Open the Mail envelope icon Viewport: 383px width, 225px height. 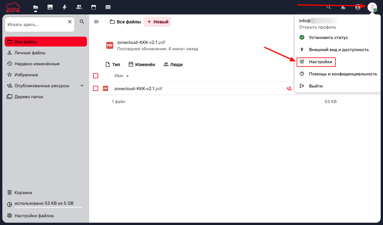108,7
